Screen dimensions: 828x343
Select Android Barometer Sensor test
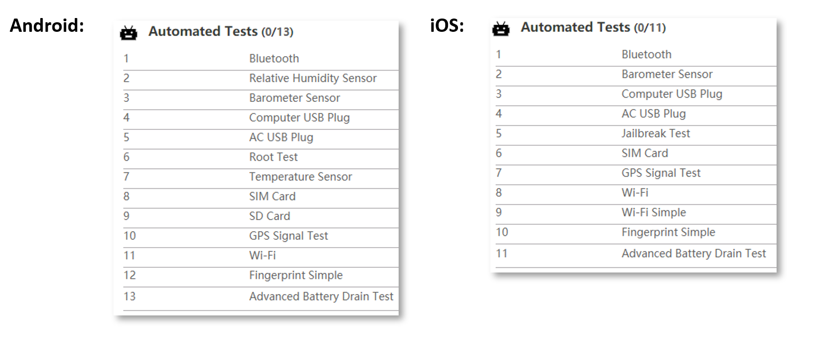[x=261, y=98]
